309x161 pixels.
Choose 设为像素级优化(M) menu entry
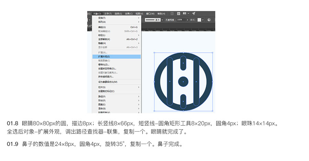(x=116, y=82)
